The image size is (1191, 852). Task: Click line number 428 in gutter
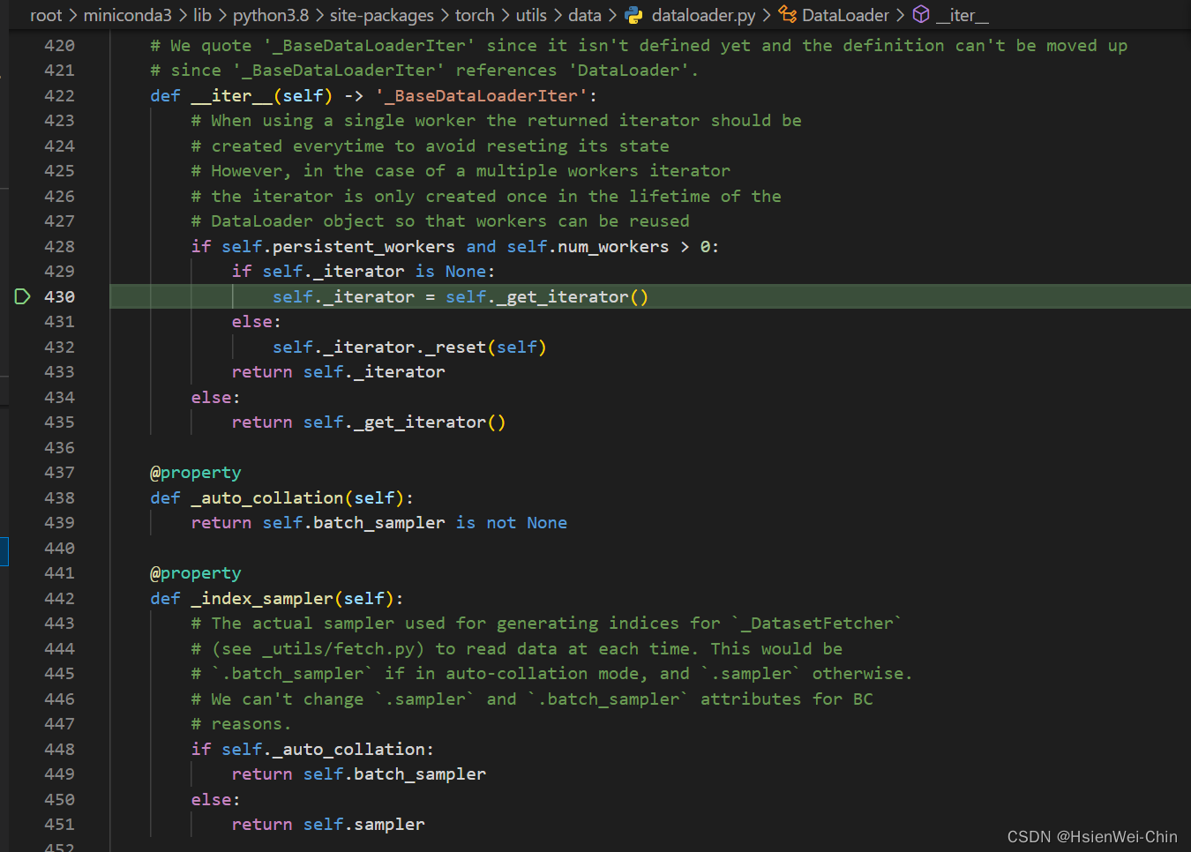point(59,246)
